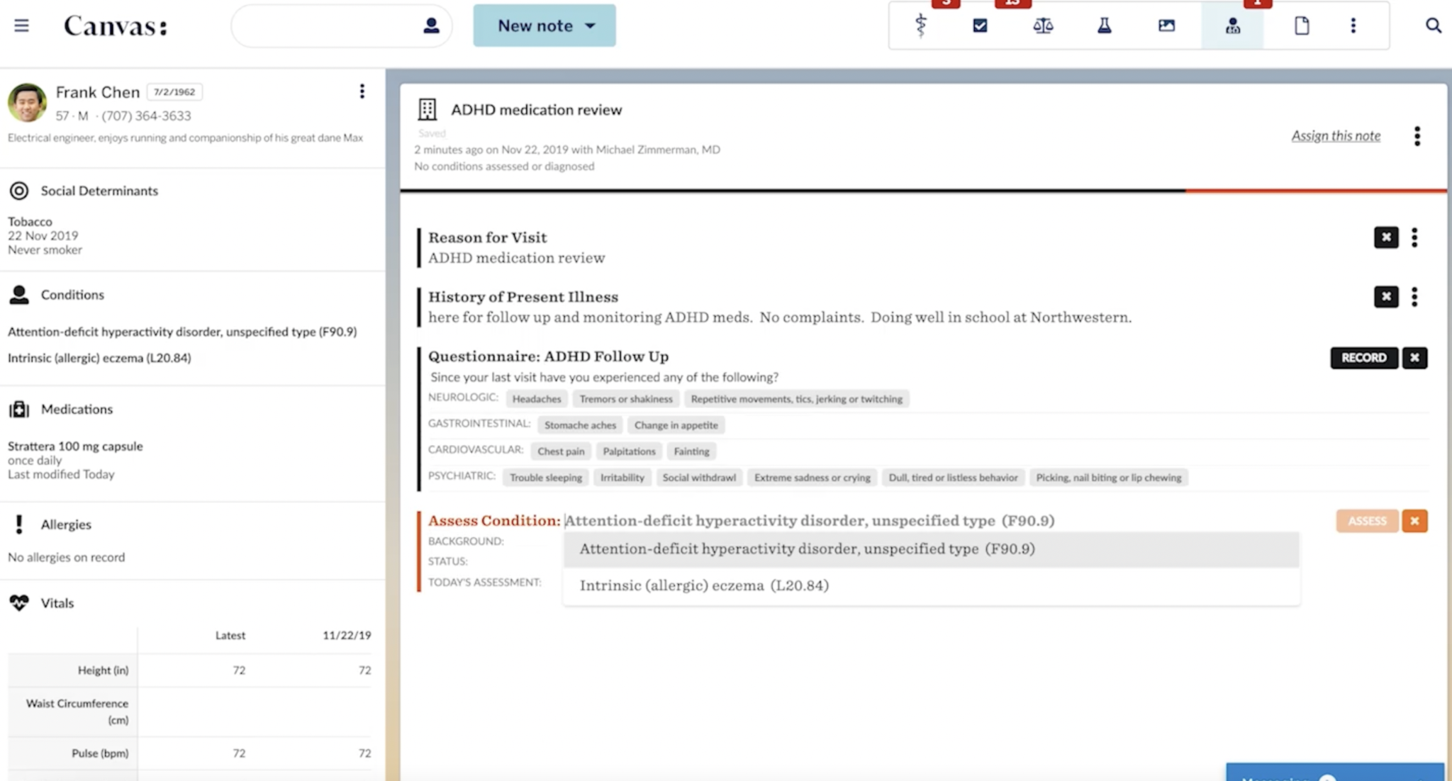Select Attention-deficit hyperactivity disorder in Conditions sidebar
The height and width of the screenshot is (781, 1452).
pos(182,332)
